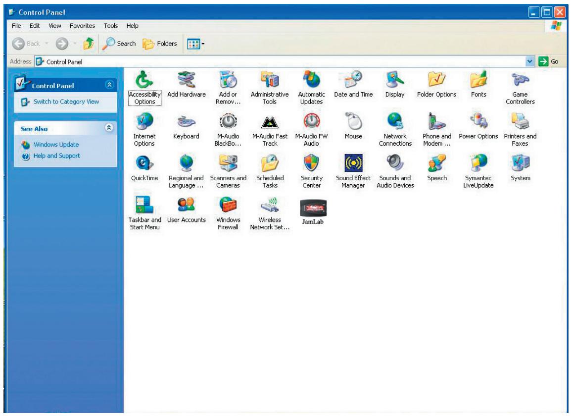Open Regional and Language icon
Image resolution: width=571 pixels, height=416 pixels.
point(187,163)
